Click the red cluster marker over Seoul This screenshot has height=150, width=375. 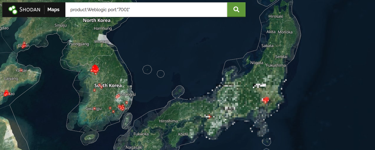[x=95, y=70]
